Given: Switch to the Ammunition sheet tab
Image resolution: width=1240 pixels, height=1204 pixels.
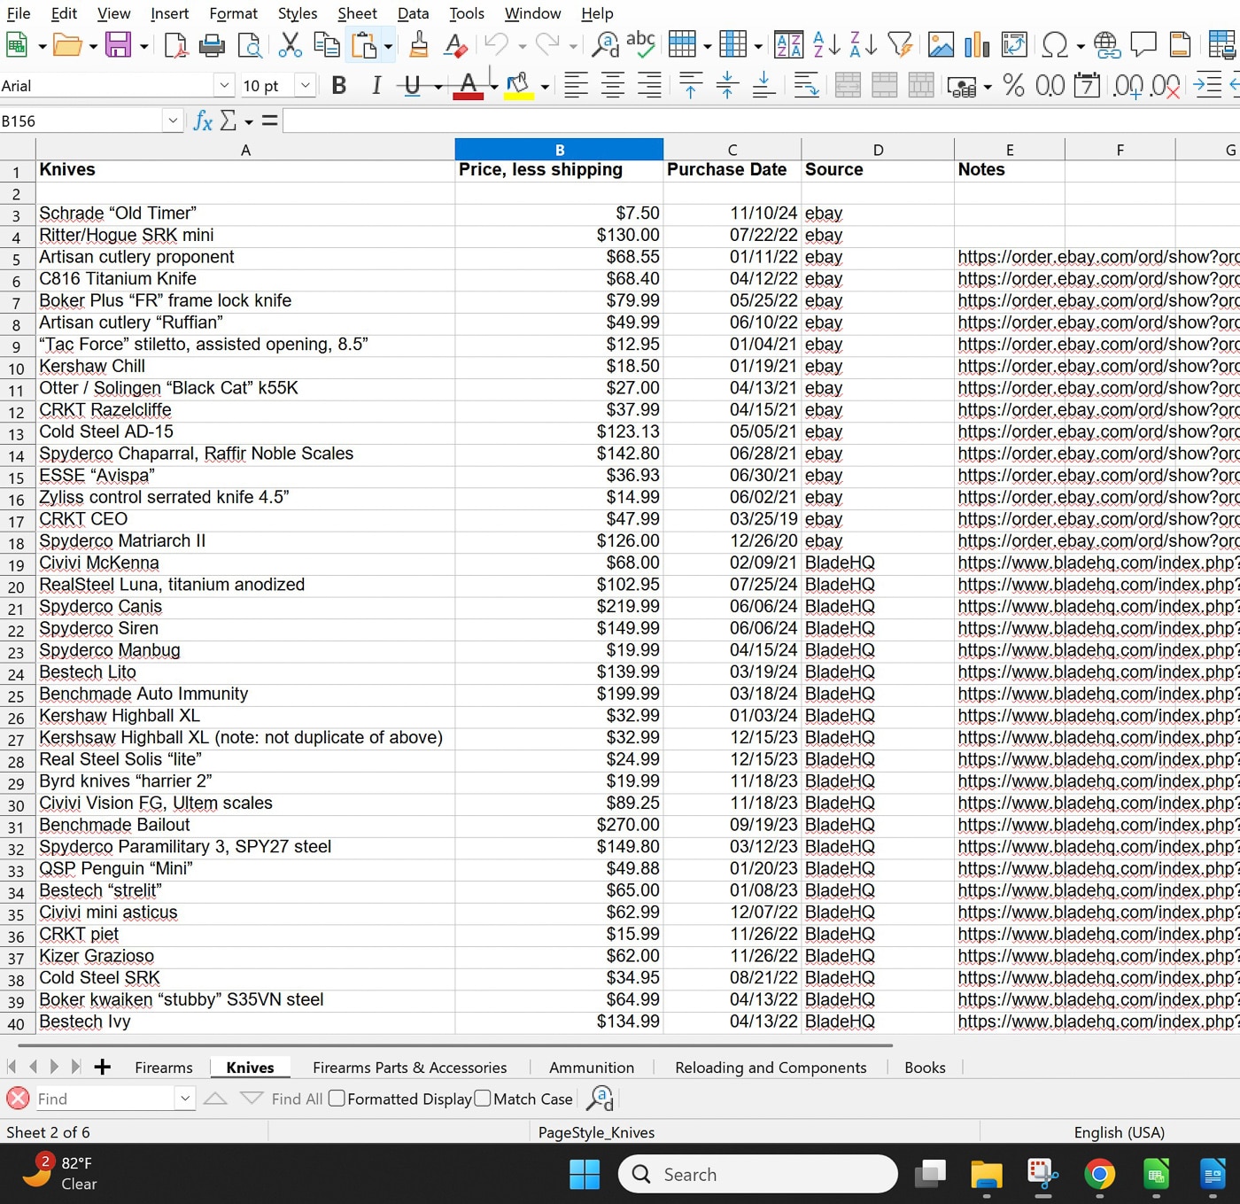Looking at the screenshot, I should [x=592, y=1068].
